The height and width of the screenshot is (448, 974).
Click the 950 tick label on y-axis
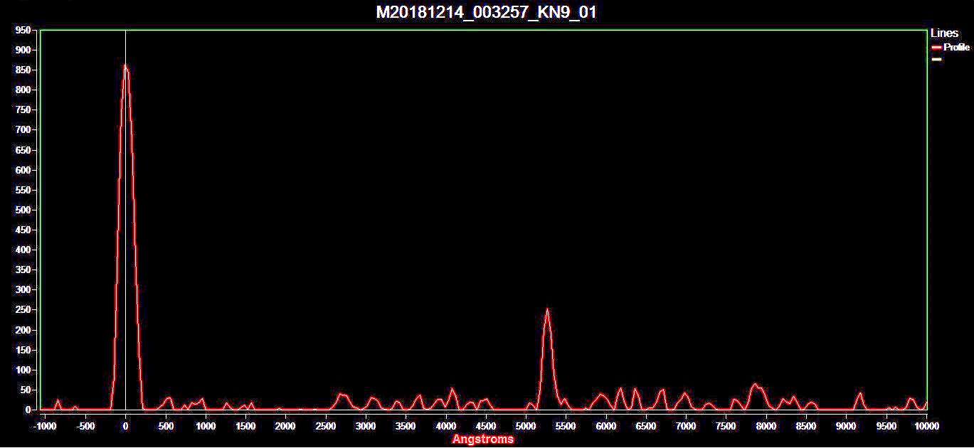tap(23, 31)
